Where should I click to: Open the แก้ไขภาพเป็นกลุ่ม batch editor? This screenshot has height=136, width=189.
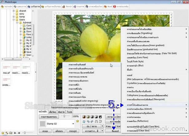click(x=51, y=7)
